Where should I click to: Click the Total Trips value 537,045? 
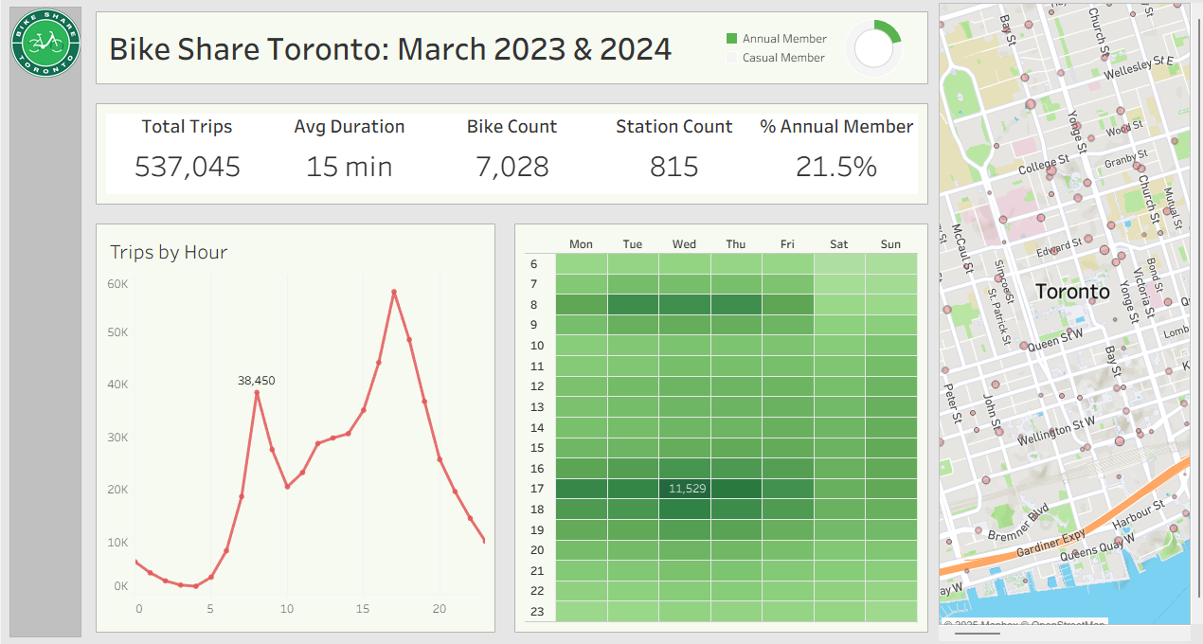pyautogui.click(x=188, y=168)
